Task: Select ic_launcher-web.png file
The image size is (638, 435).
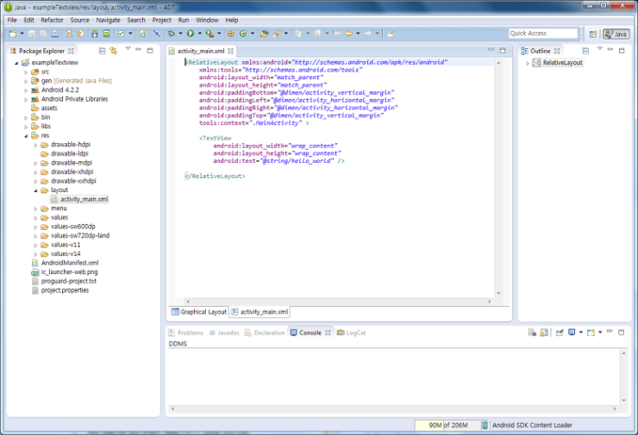Action: [65, 272]
